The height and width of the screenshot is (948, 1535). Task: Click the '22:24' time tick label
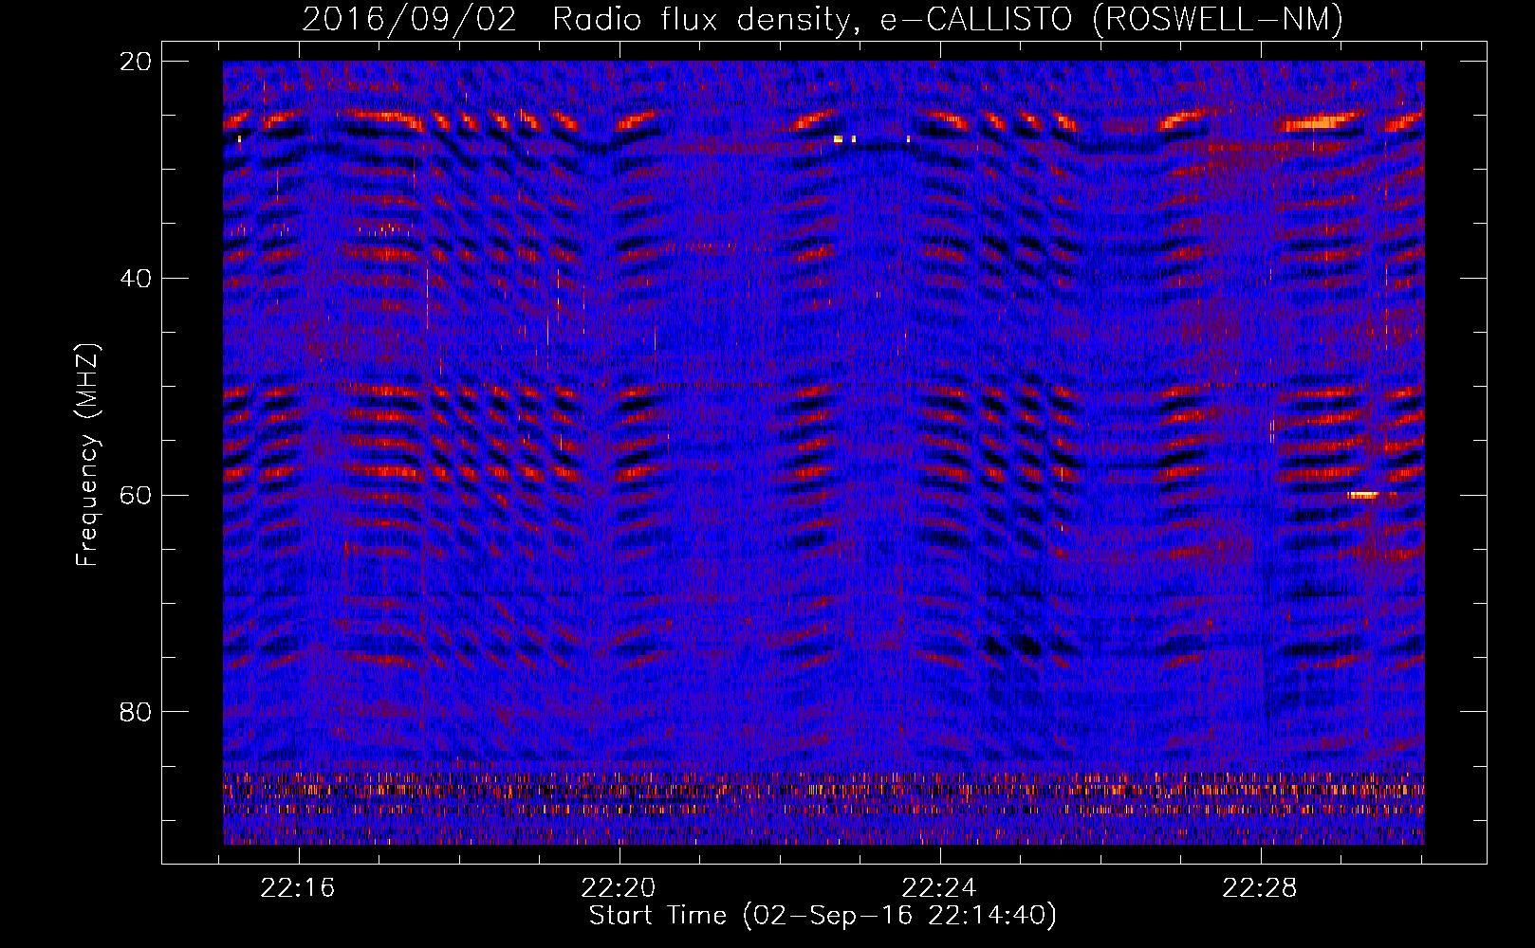click(939, 888)
